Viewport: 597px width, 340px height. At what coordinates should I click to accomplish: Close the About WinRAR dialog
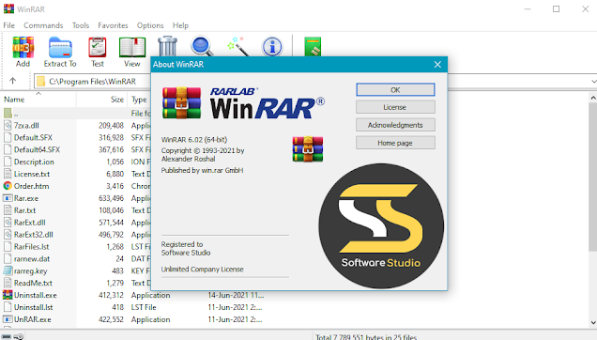(x=437, y=65)
